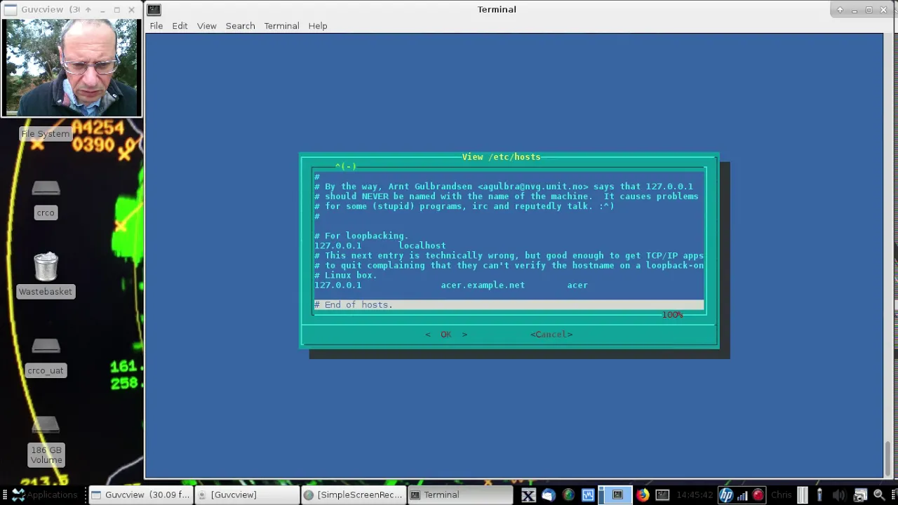Click the Terminal window title bar icon
This screenshot has width=898, height=505.
154,10
